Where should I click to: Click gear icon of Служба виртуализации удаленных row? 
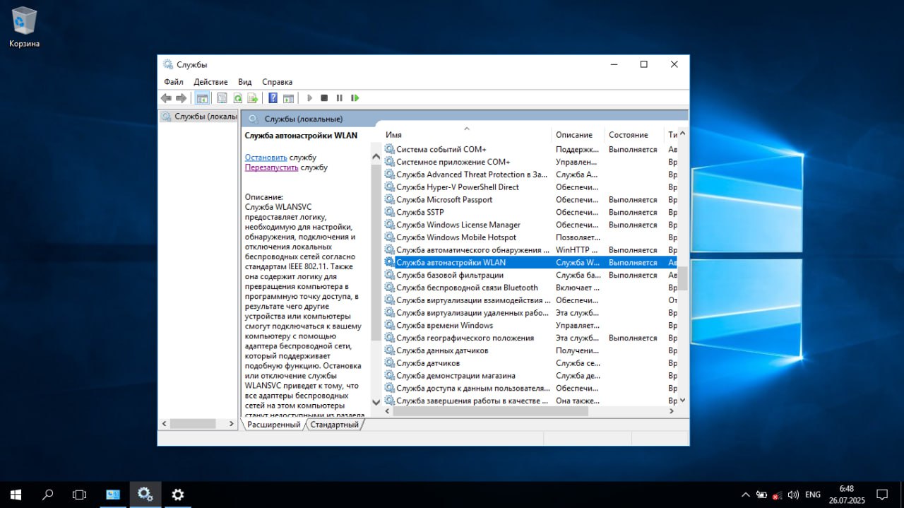click(389, 313)
